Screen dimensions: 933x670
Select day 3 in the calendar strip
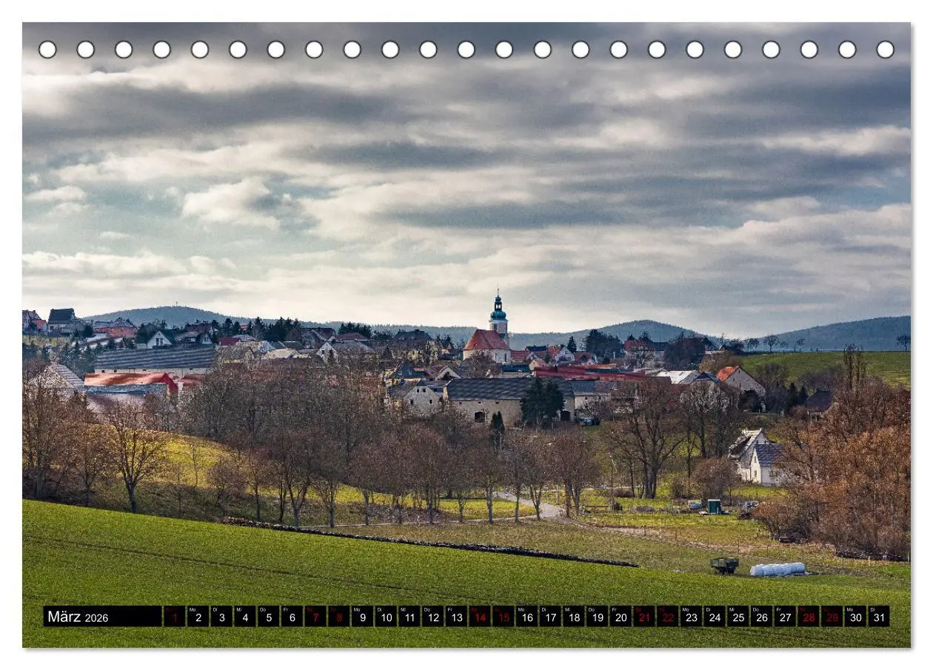tap(221, 617)
